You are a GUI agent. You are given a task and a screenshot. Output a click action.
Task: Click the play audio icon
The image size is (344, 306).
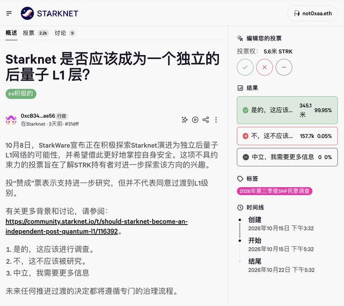coord(195,120)
